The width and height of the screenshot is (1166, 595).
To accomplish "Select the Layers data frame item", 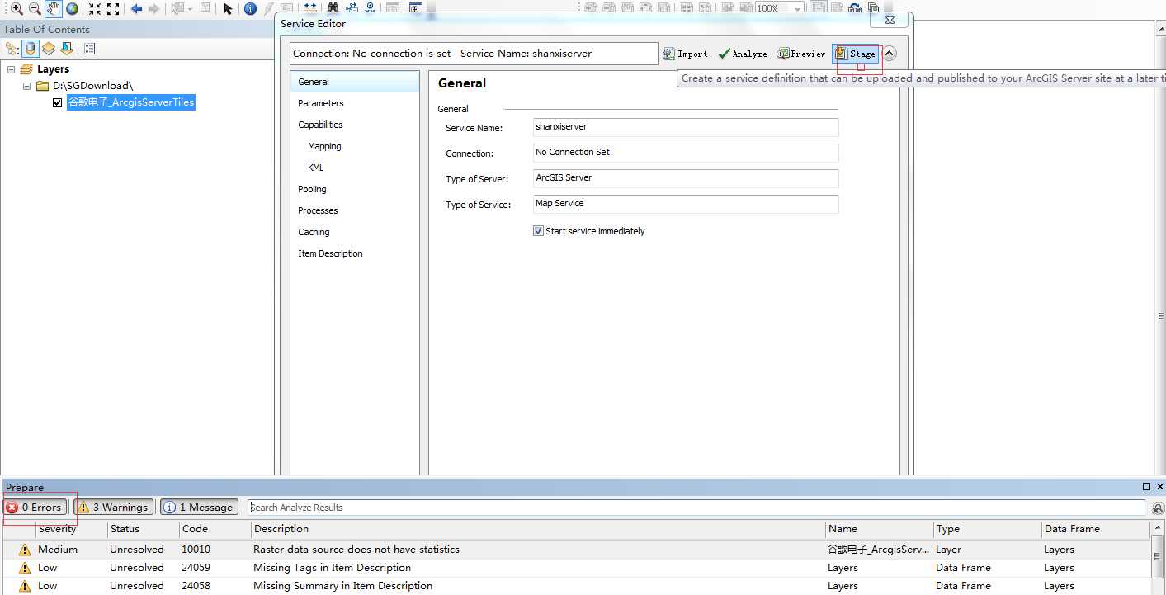I will pyautogui.click(x=53, y=69).
